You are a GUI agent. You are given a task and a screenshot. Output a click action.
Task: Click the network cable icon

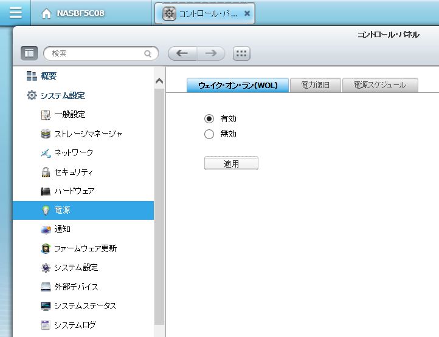[46, 153]
